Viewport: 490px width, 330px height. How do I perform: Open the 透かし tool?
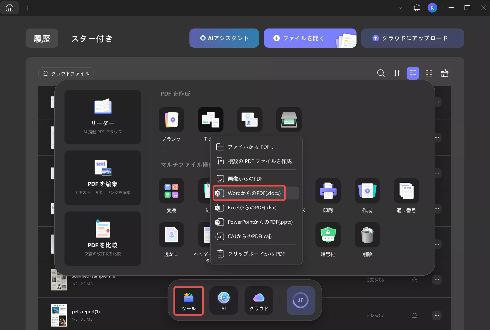pyautogui.click(x=171, y=235)
